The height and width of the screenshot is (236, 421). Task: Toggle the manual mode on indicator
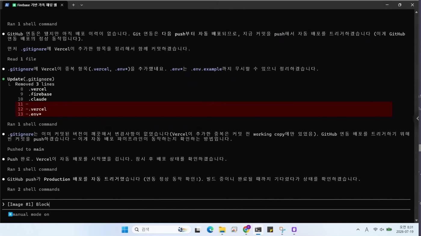pos(31,214)
